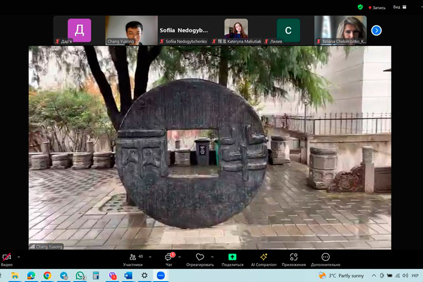This screenshot has height=282, width=423.
Task: Open WhatsApp from the taskbar
Action: pyautogui.click(x=80, y=275)
